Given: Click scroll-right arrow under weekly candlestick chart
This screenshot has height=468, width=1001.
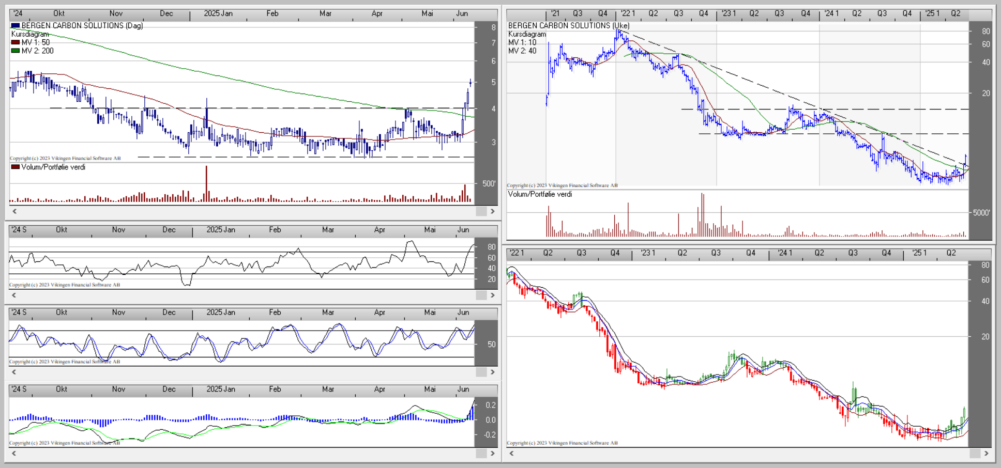Looking at the screenshot, I should click(987, 453).
